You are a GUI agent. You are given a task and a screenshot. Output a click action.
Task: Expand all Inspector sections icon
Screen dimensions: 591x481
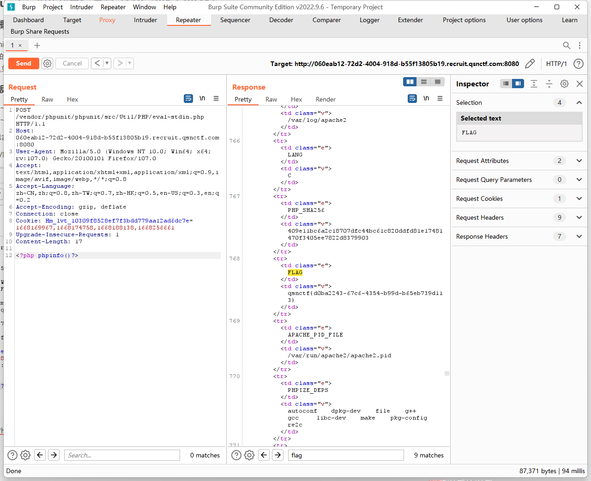534,84
